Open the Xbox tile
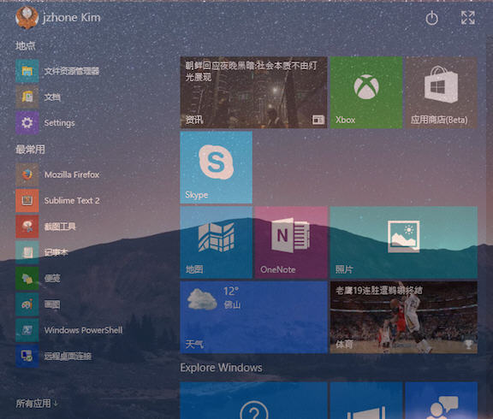This screenshot has height=419, width=493. pos(366,92)
